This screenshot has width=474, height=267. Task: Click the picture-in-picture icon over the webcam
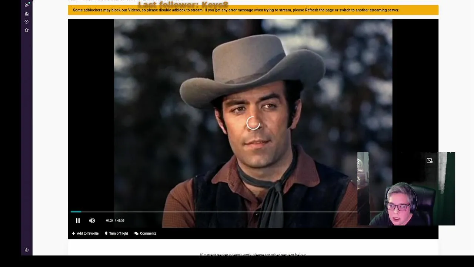(429, 161)
